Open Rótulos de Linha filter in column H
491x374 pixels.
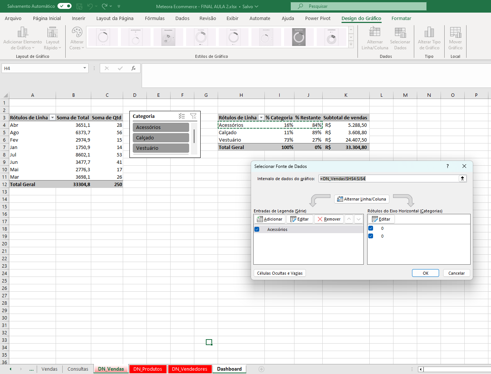[x=261, y=118]
